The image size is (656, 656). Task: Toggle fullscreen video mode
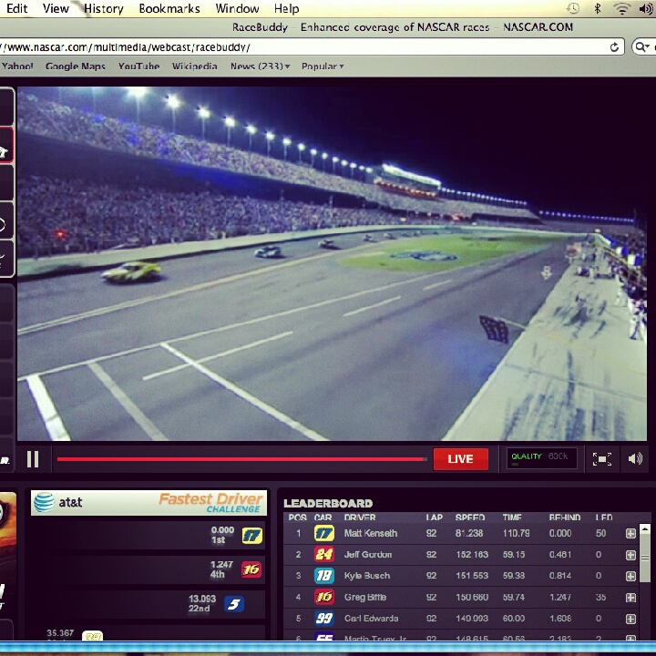(x=602, y=459)
